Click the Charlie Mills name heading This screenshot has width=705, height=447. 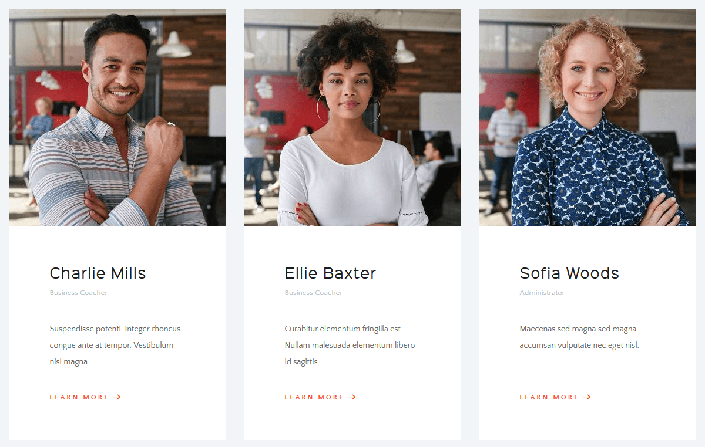pos(98,273)
